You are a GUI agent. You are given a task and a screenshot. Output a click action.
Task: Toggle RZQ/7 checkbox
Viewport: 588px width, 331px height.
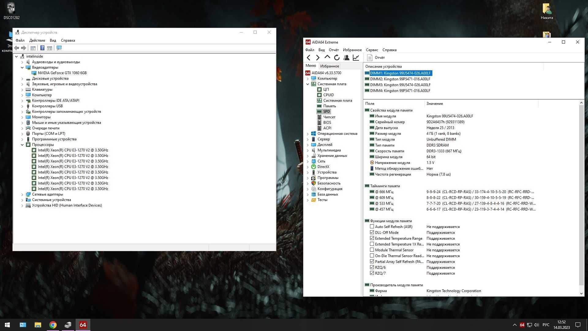click(x=372, y=273)
